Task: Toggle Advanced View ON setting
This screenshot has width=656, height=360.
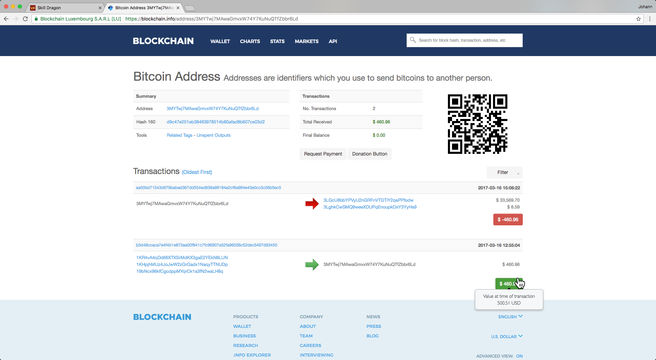Action: [x=519, y=356]
